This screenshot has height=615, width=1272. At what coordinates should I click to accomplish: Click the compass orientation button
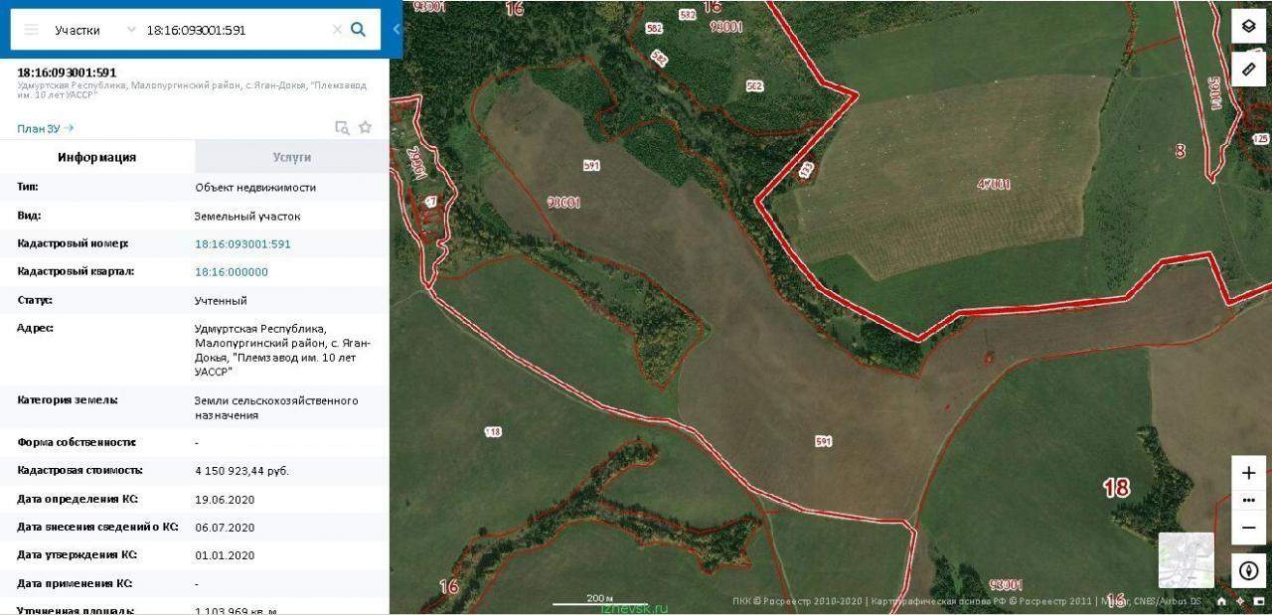pyautogui.click(x=1248, y=571)
